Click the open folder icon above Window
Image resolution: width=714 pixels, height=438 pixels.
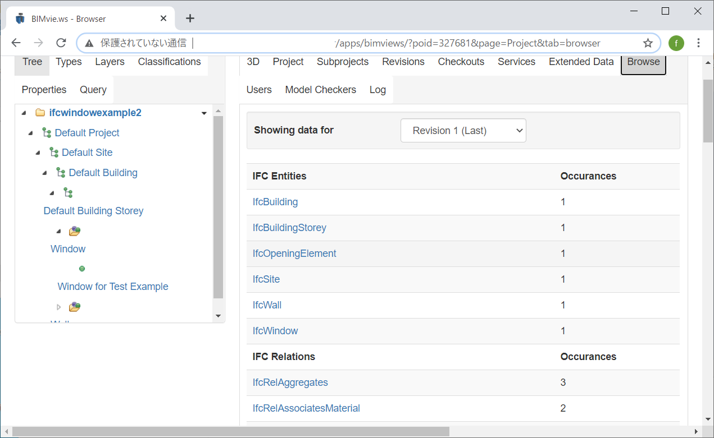tap(75, 230)
